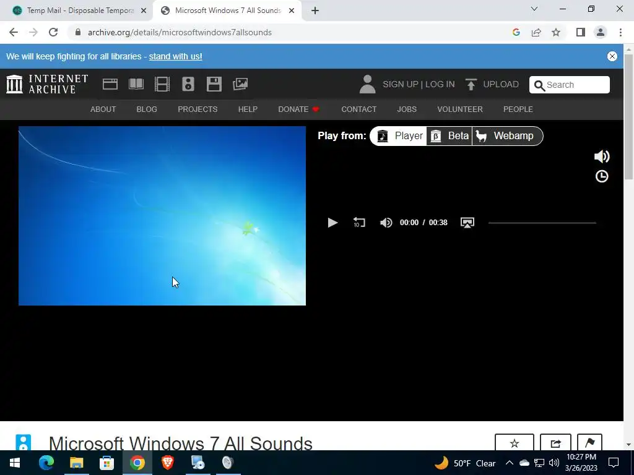Open the Software (floppy disk) icon

214,84
